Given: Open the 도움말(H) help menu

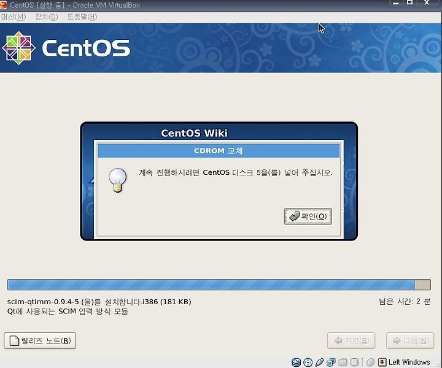Looking at the screenshot, I should click(82, 17).
